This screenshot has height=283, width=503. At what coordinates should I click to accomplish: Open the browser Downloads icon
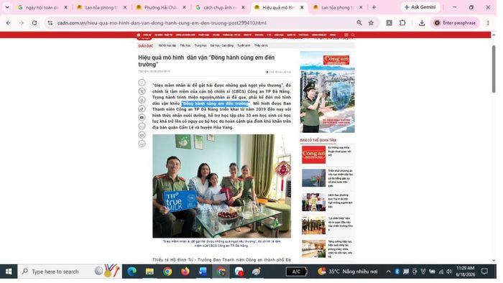click(x=422, y=23)
